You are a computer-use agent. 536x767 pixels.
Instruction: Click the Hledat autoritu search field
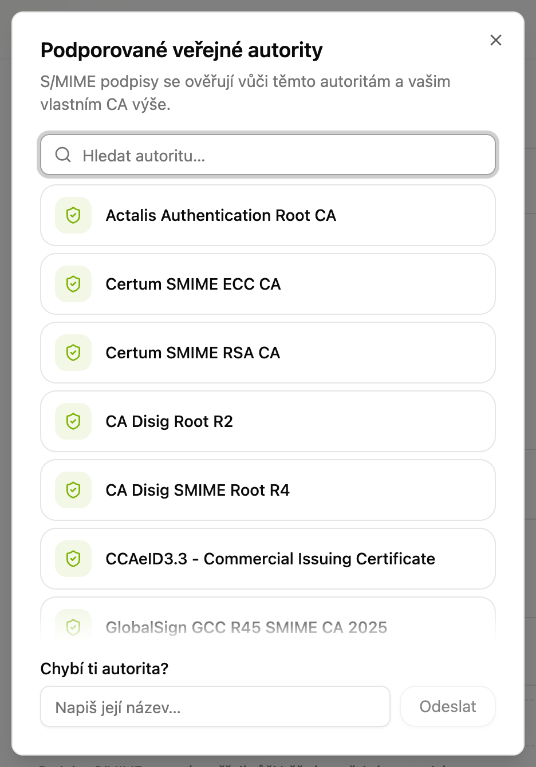coord(268,155)
